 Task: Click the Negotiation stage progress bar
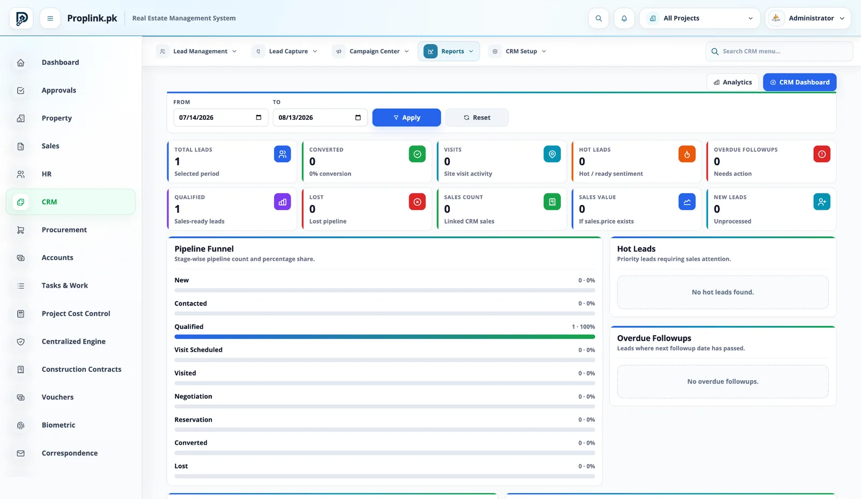385,407
